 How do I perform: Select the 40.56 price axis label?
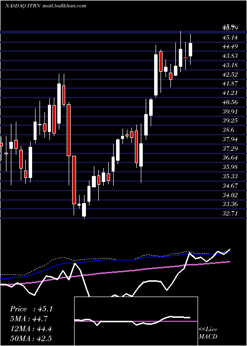pyautogui.click(x=230, y=102)
